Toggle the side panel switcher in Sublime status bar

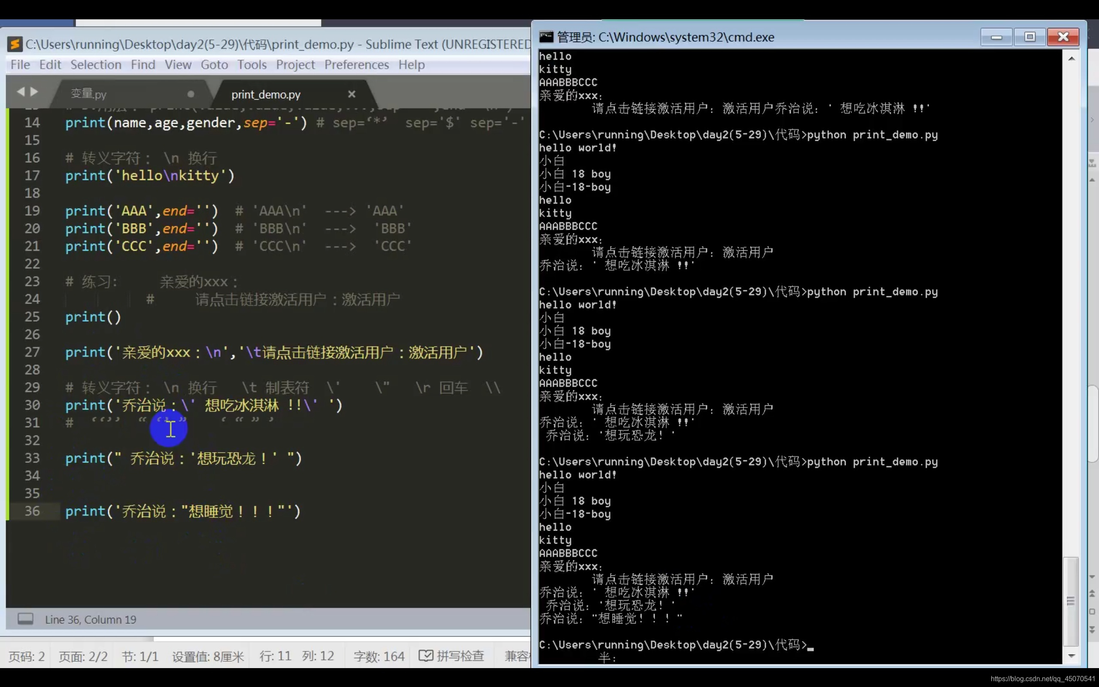(x=25, y=619)
